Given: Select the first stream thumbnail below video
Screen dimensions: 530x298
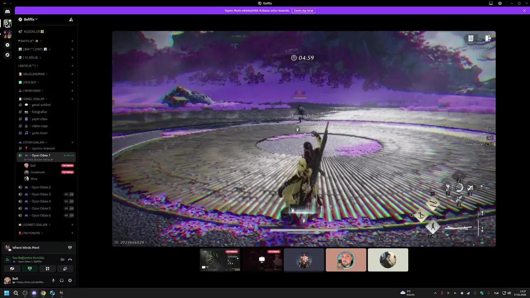Looking at the screenshot, I should pyautogui.click(x=220, y=260).
